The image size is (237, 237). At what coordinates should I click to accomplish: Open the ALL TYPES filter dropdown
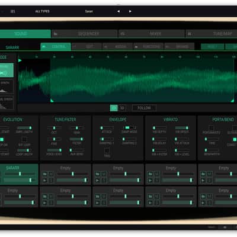point(42,11)
